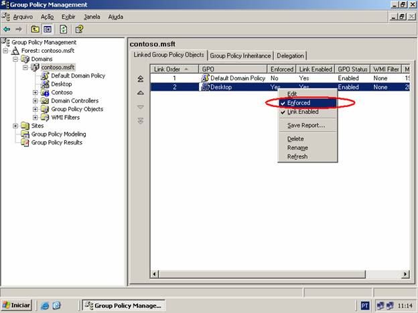Expand the Sites tree node
418x313 pixels.
pos(15,126)
